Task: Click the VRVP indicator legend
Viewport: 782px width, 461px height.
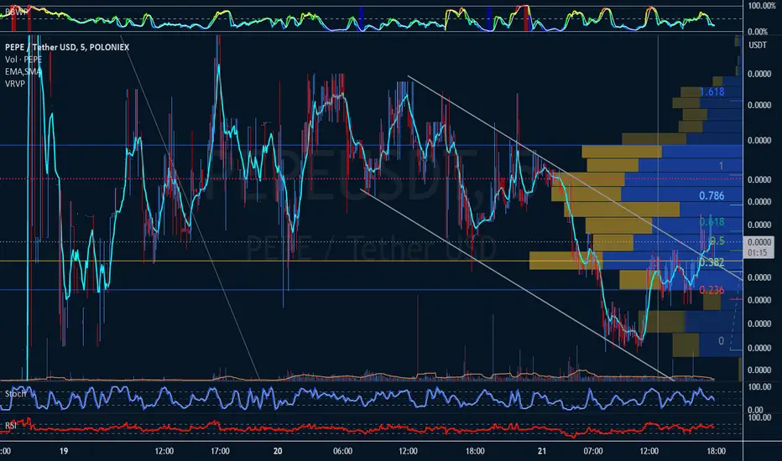Action: (15, 84)
